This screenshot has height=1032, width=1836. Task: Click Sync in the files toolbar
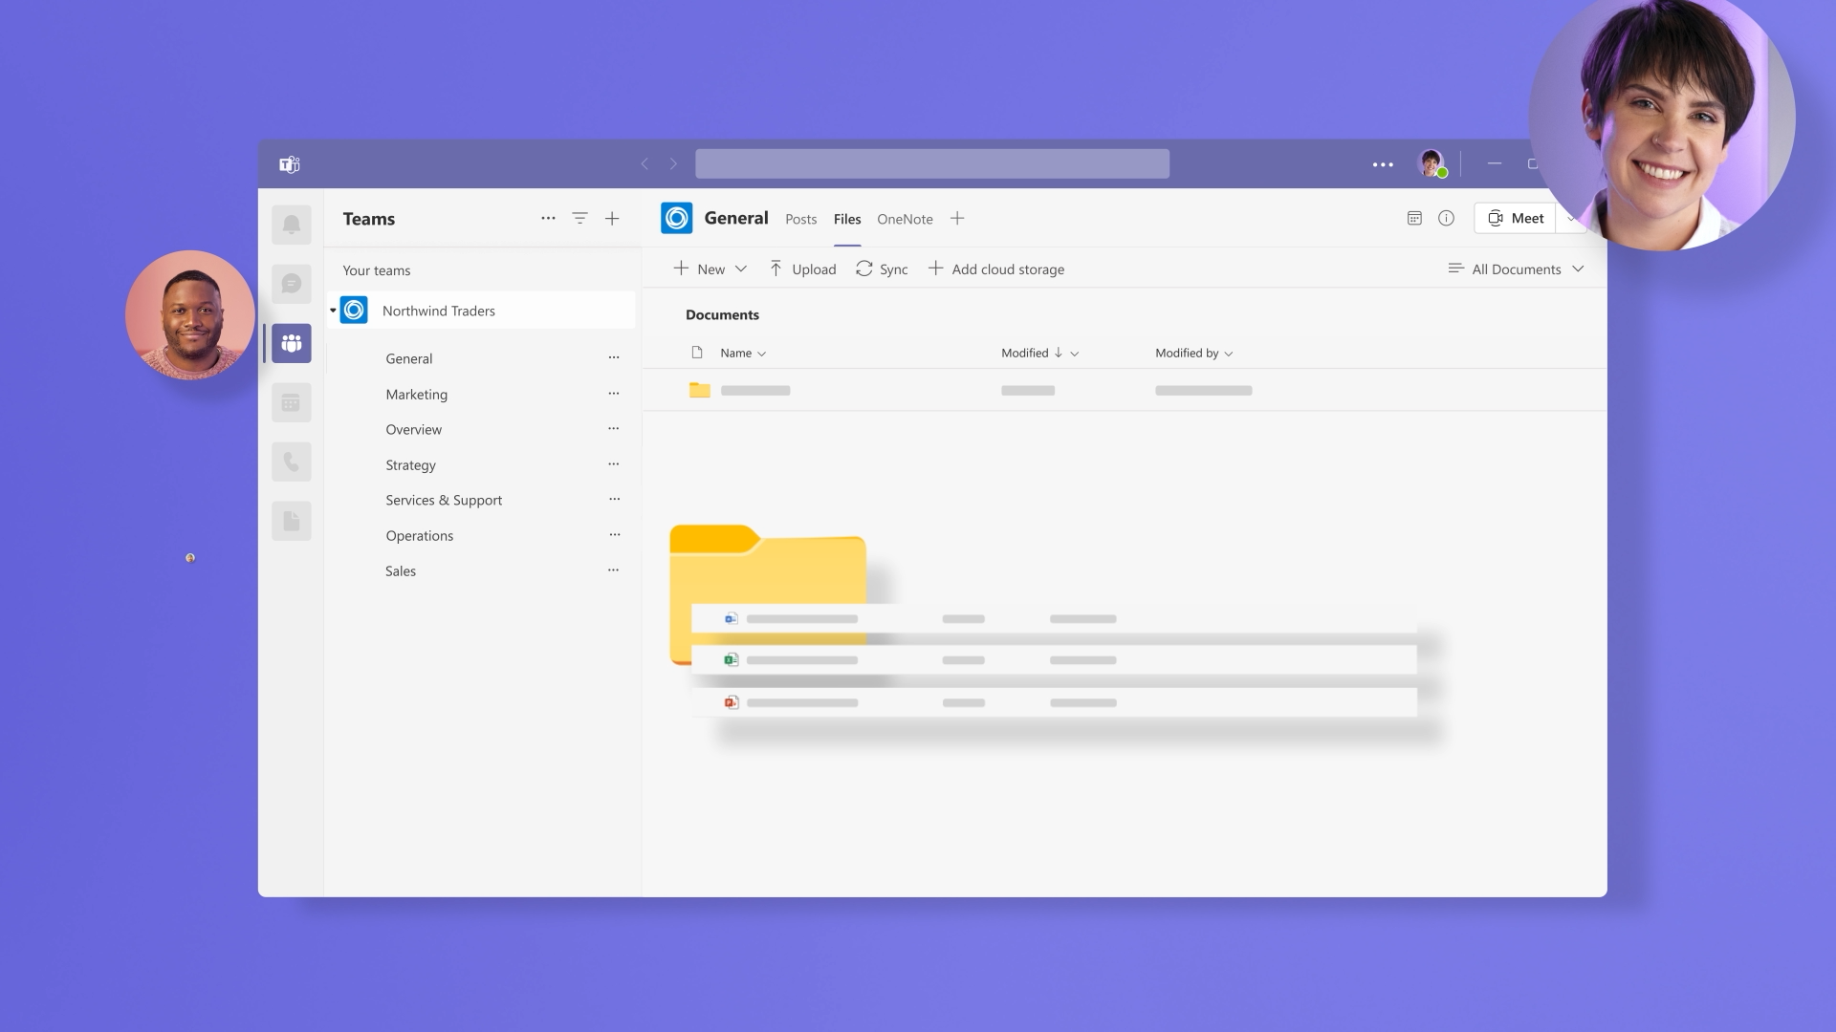coord(882,269)
